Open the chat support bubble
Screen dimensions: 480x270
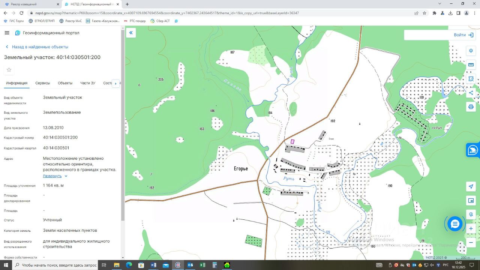pos(455,224)
